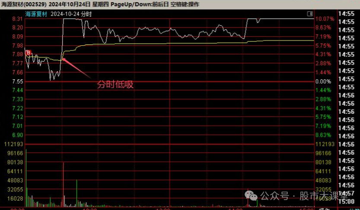Click the 8.31 top price label
The image size is (360, 210).
coord(17,19)
